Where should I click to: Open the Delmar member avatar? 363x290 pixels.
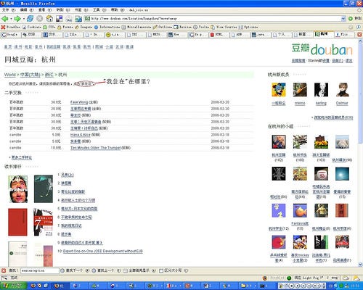tap(342, 90)
